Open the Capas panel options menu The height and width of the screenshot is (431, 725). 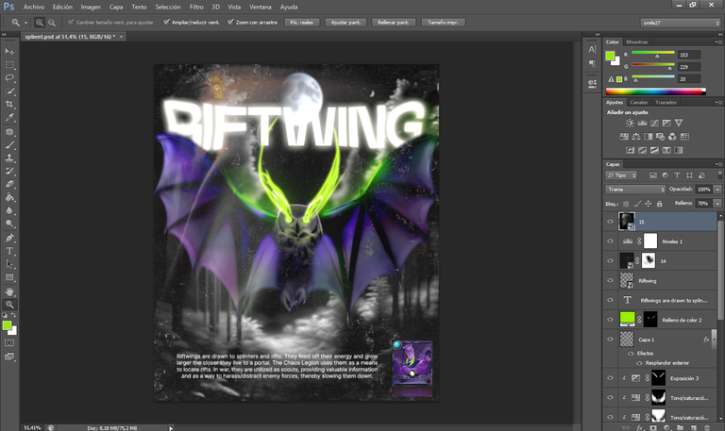coord(718,164)
